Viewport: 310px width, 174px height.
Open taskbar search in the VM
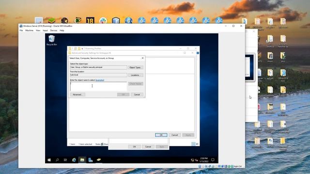click(57, 160)
